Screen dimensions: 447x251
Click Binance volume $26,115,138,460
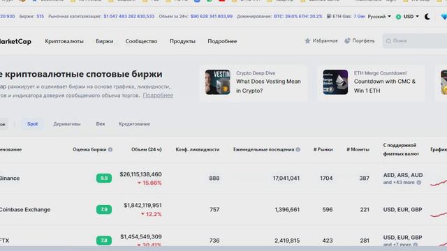click(x=140, y=174)
